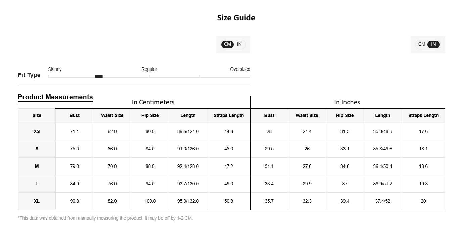Image resolution: width=460 pixels, height=235 pixels.
Task: Click the length cell 89.6/124.0
Action: [x=188, y=131]
